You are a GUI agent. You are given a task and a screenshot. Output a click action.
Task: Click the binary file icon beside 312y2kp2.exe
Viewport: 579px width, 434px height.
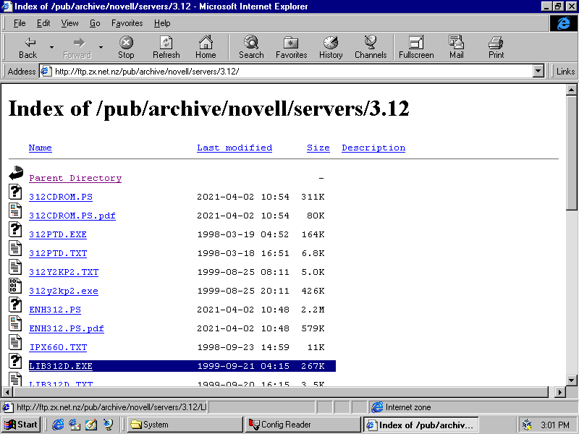pos(15,286)
